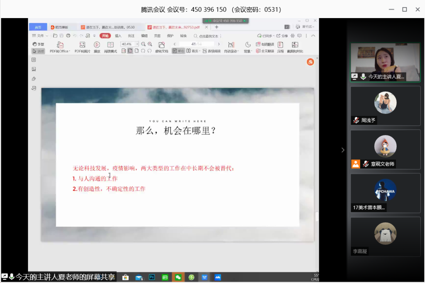
Task: Toggle 单页 single page view
Action: pos(178,51)
